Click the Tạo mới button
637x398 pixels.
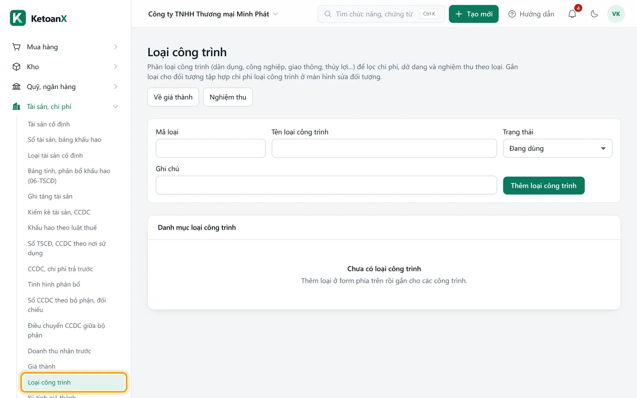pos(474,14)
